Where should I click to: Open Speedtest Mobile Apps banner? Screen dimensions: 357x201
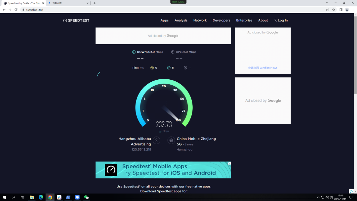point(163,170)
